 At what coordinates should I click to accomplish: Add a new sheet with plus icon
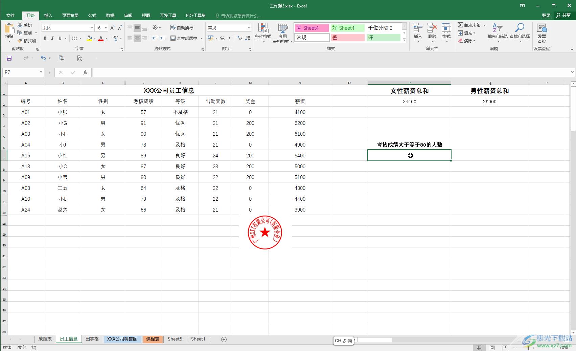(x=224, y=339)
